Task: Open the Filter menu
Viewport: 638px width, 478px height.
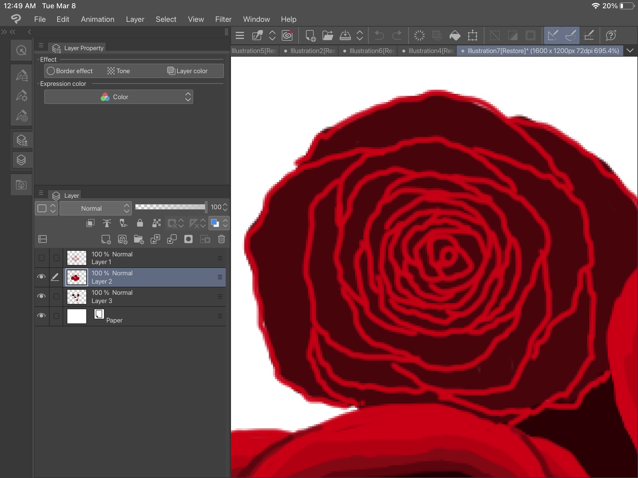Action: [223, 19]
